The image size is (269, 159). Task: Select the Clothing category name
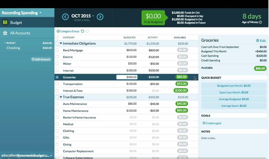click(68, 131)
